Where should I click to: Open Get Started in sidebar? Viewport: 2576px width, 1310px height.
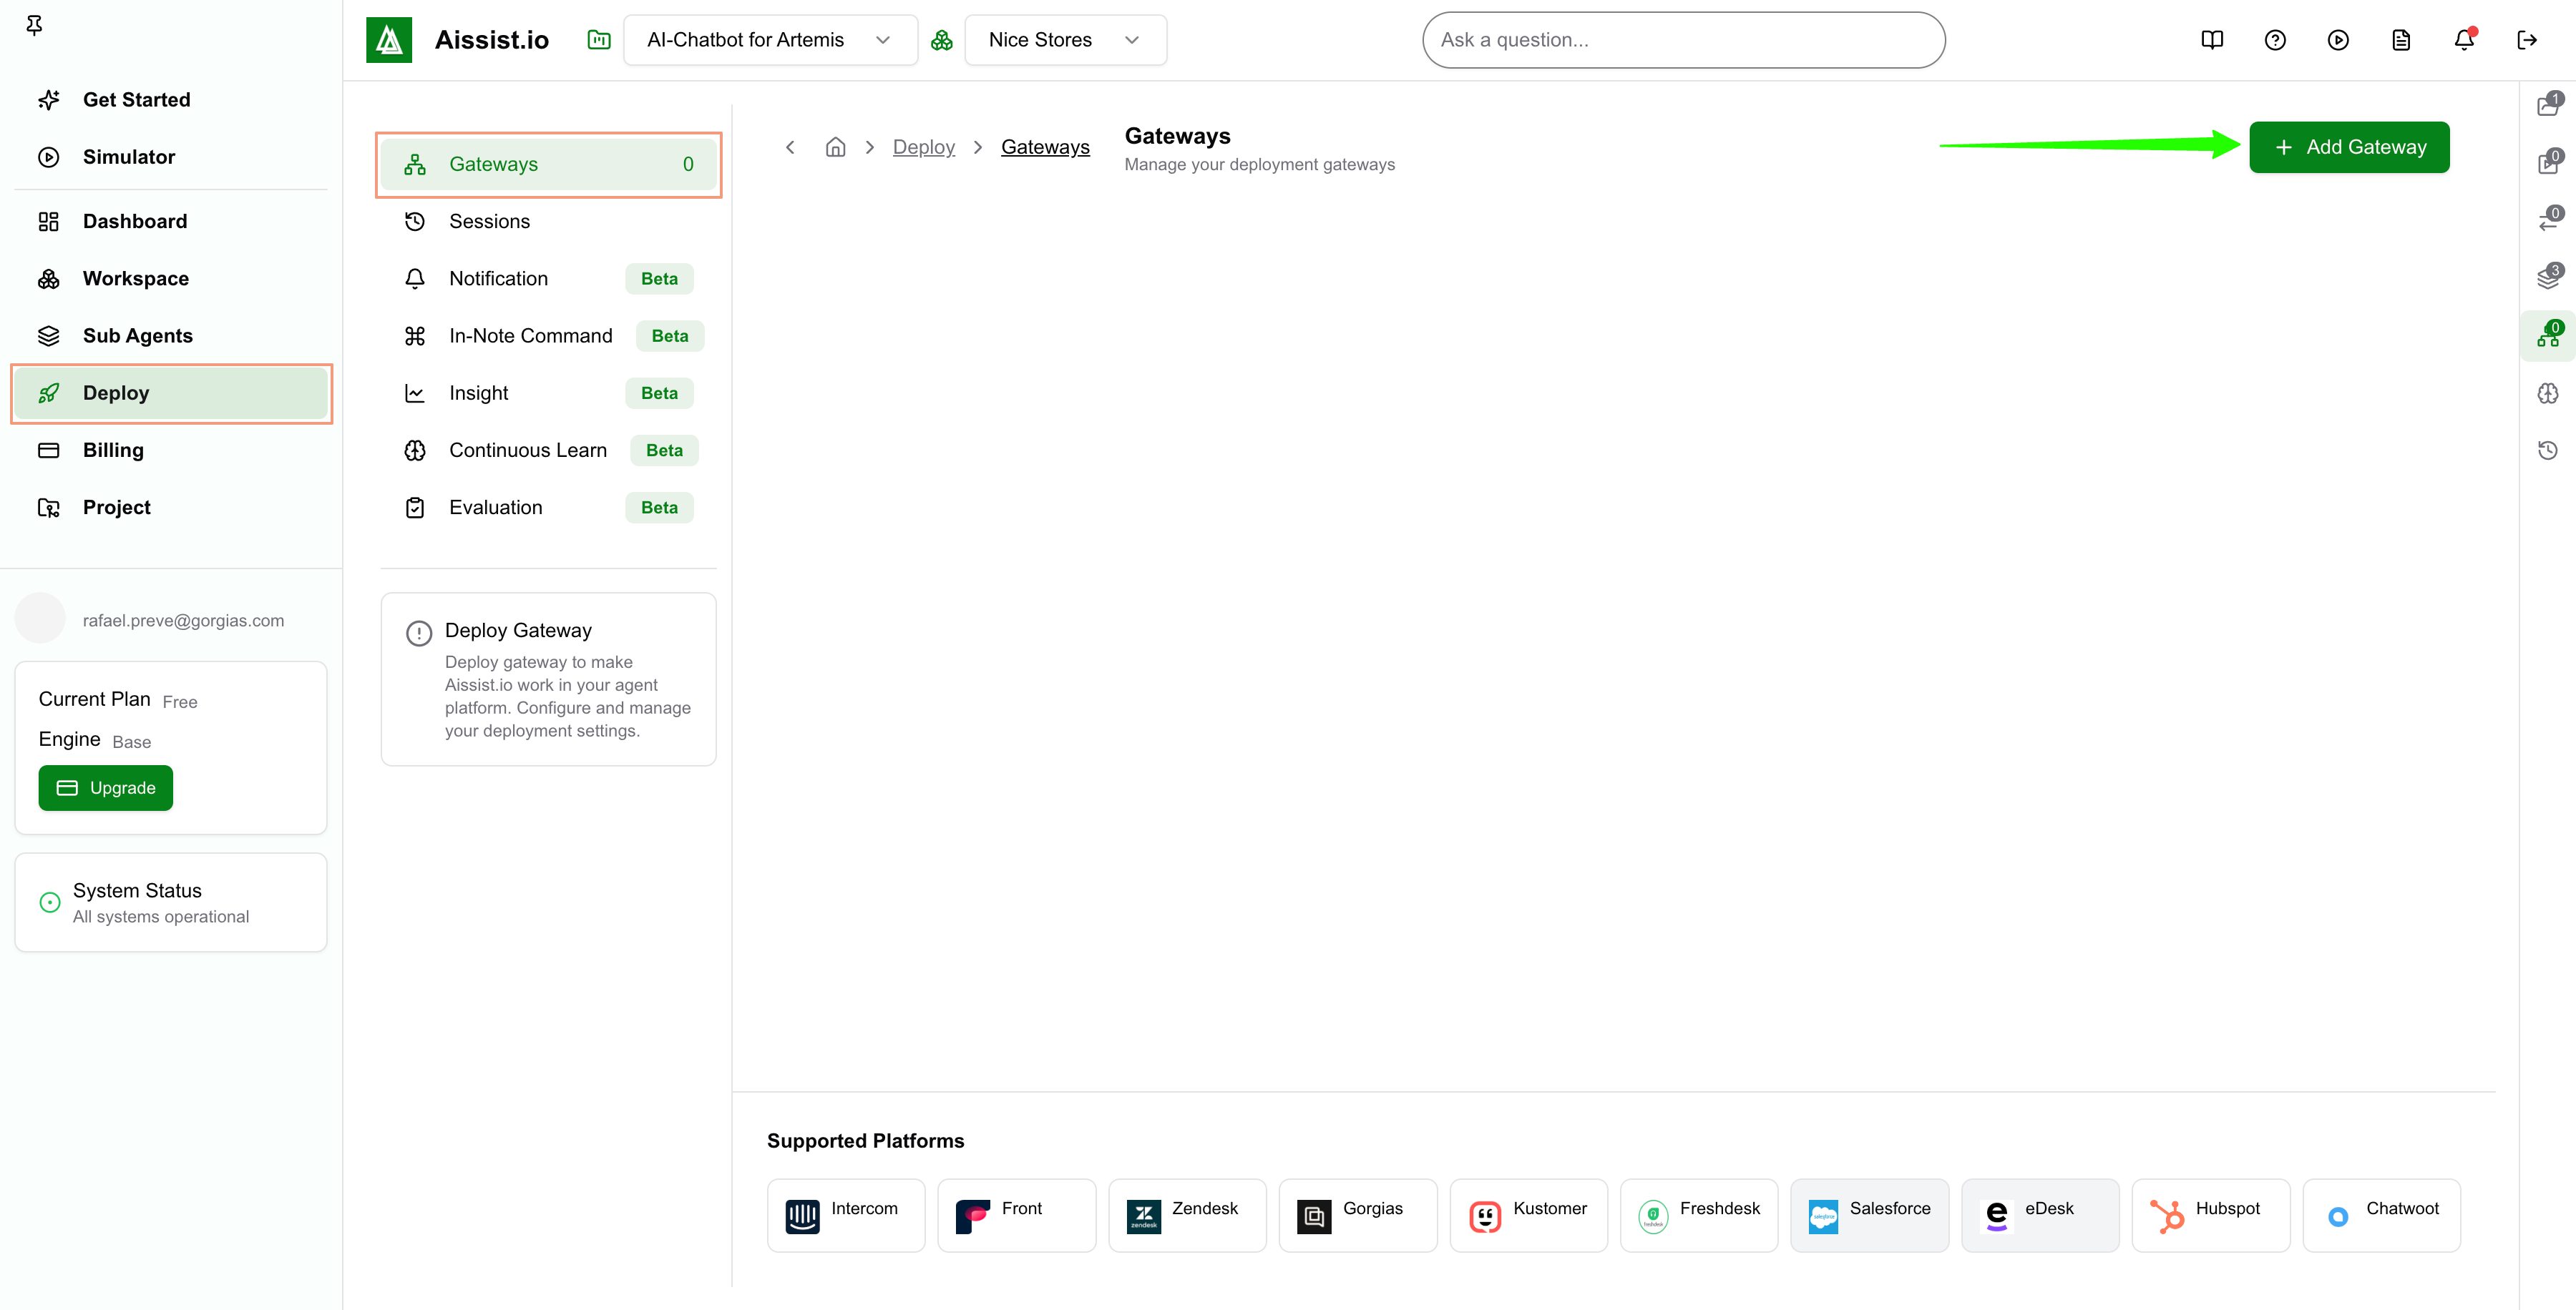tap(171, 100)
